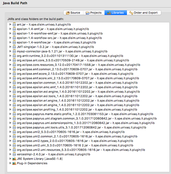Select the xercesImpl-2.4.0.jar row text
The height and width of the screenshot is (174, 171).
pyautogui.click(x=54, y=154)
